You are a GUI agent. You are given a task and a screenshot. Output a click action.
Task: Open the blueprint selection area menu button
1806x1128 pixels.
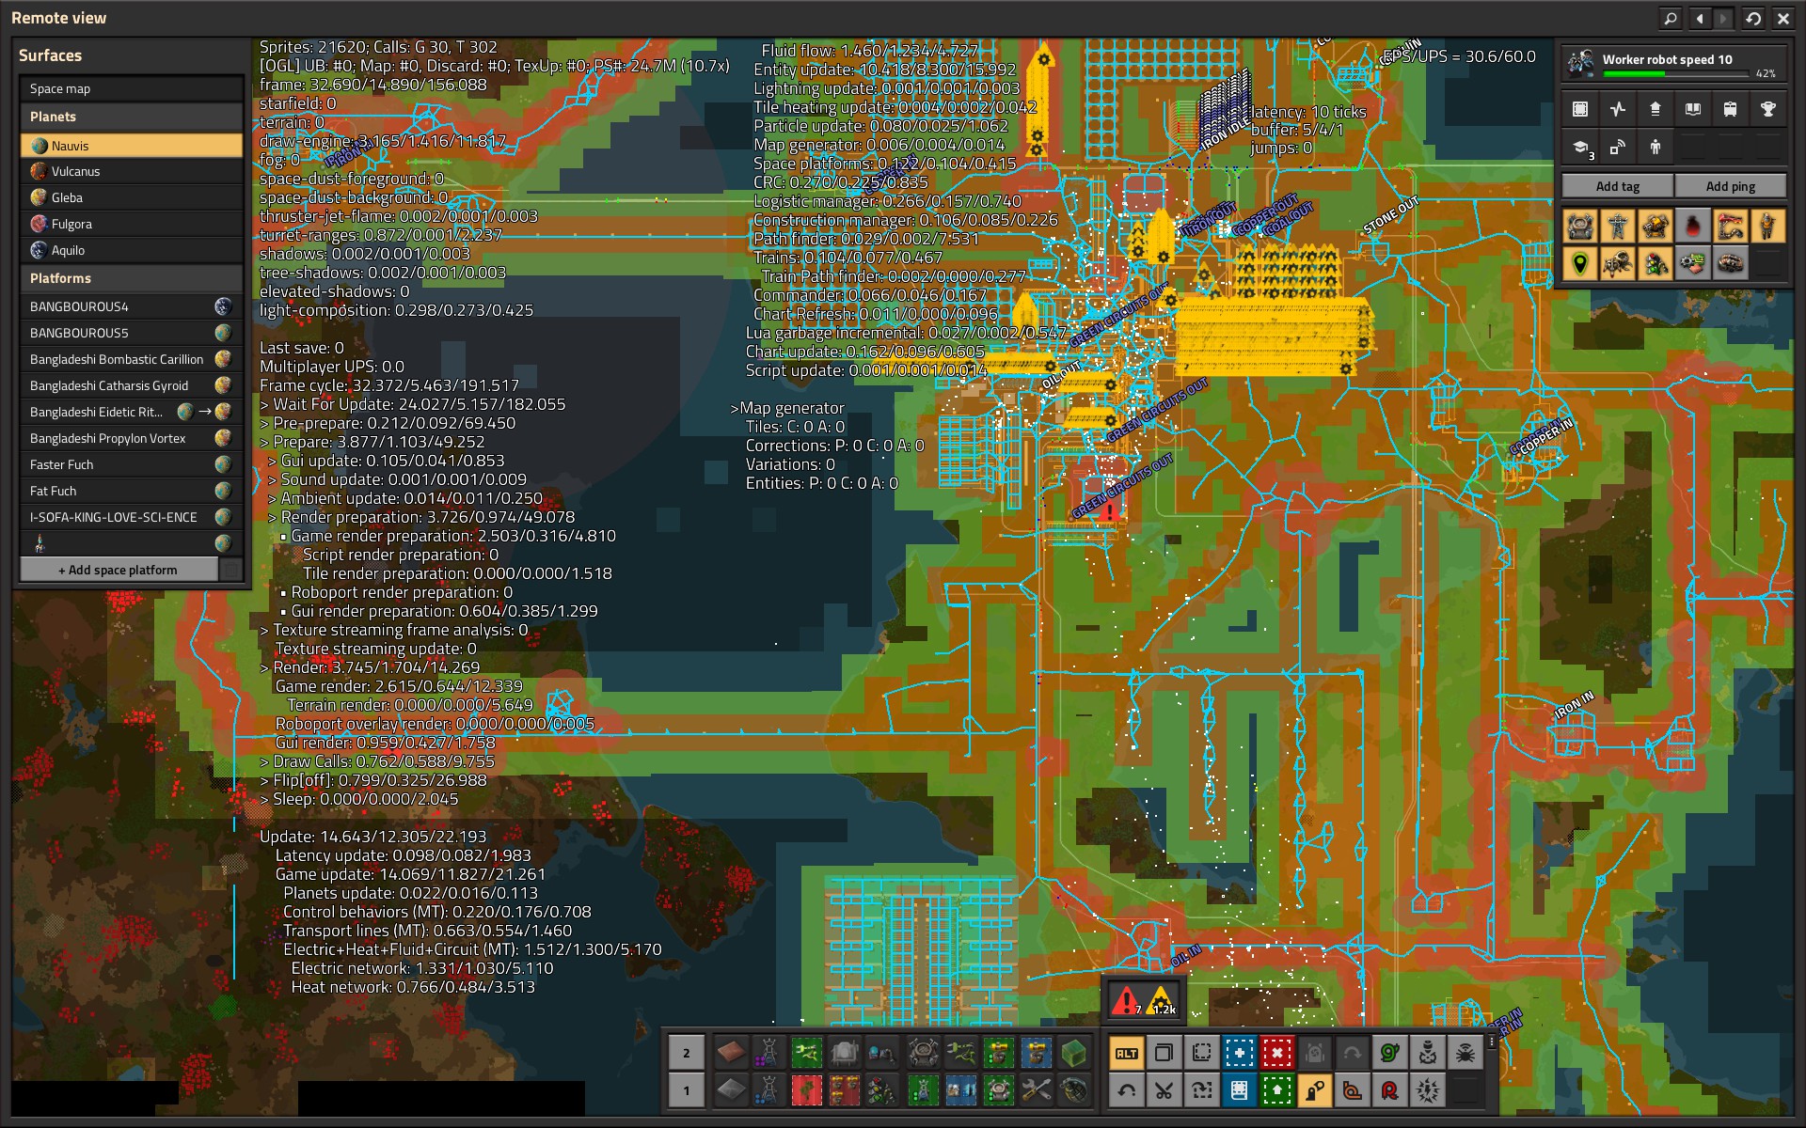tap(1580, 109)
